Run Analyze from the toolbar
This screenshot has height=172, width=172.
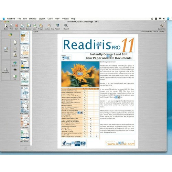click(x=41, y=27)
